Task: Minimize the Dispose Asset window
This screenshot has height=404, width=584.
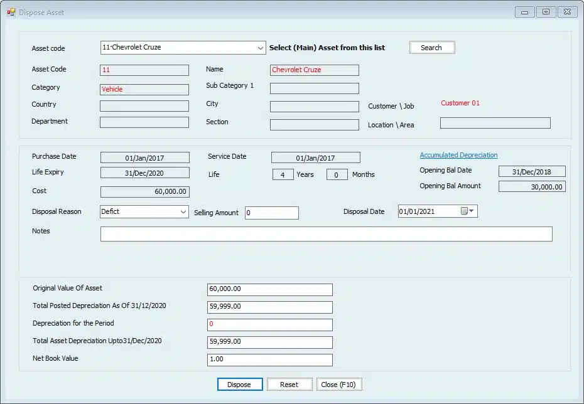Action: click(x=525, y=12)
